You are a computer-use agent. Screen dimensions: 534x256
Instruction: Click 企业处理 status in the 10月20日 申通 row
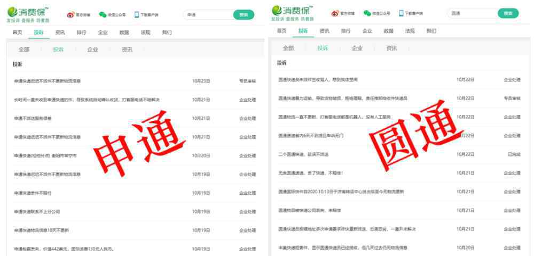[x=248, y=156]
